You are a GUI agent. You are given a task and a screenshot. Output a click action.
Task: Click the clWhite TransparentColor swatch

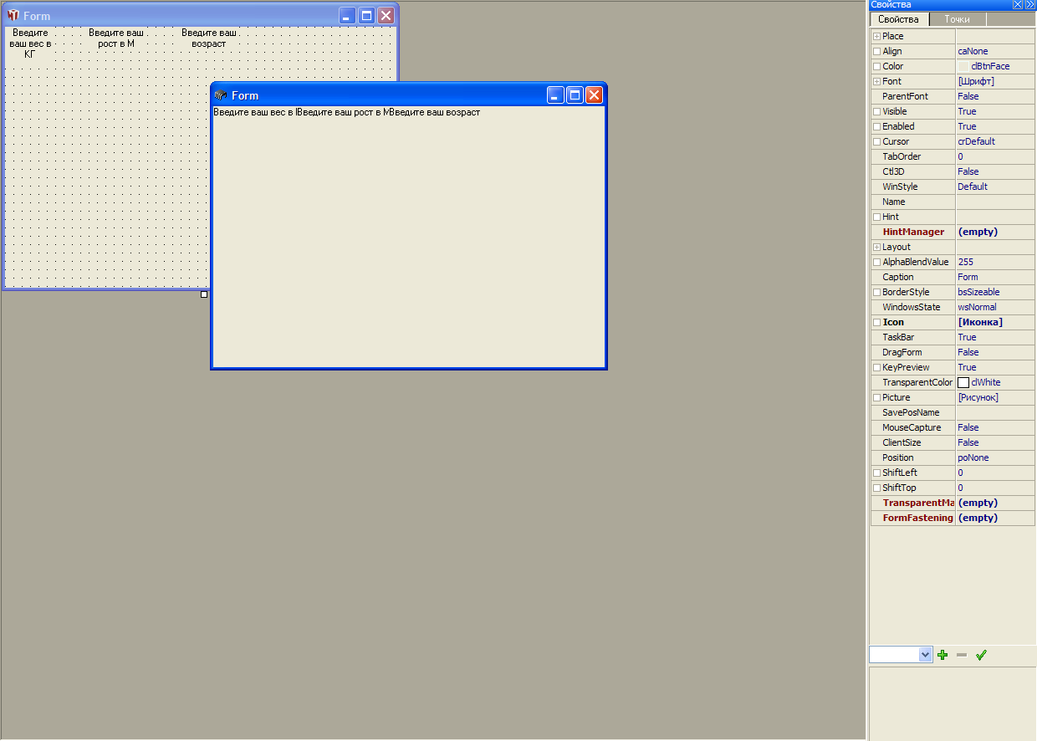963,382
